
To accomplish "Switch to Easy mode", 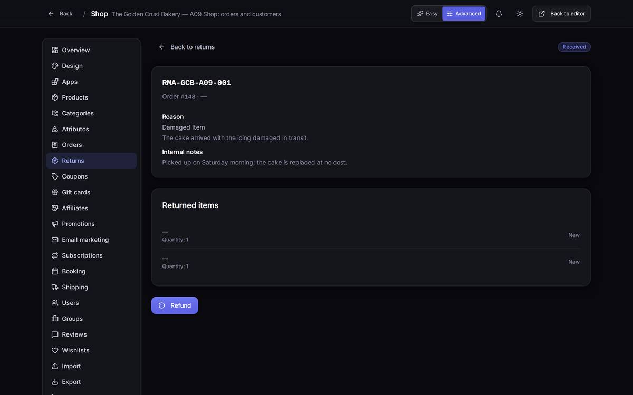I will pyautogui.click(x=427, y=14).
